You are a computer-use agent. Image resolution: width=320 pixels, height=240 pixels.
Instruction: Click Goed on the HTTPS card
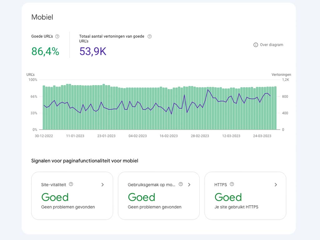tap(228, 197)
